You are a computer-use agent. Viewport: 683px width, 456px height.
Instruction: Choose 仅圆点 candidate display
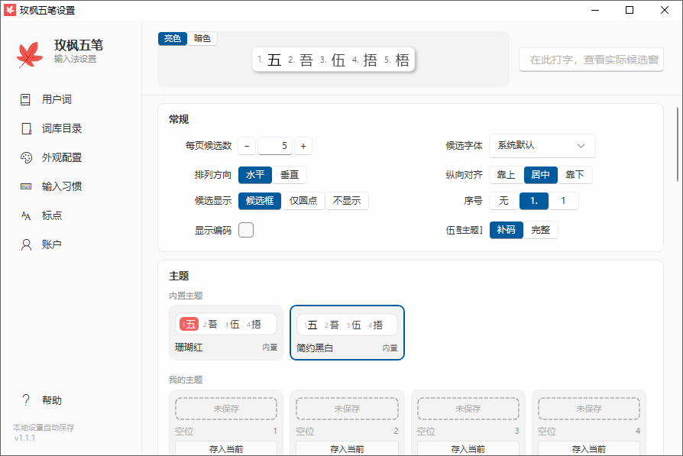tap(303, 201)
